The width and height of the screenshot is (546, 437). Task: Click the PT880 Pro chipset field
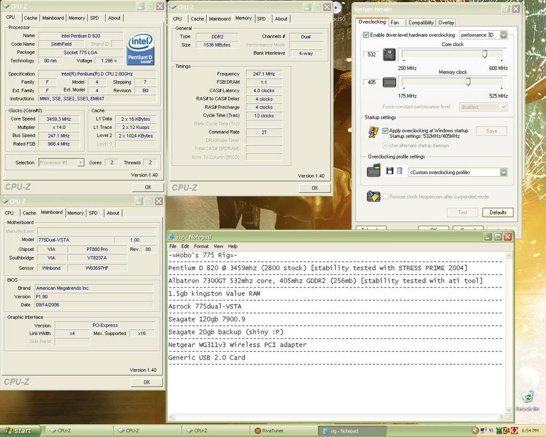coord(97,250)
